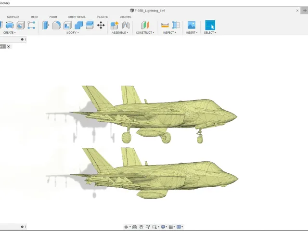Screen dimensions: 308x231
Task: Activate the Move/Copy arrows tool
Action: click(101, 25)
